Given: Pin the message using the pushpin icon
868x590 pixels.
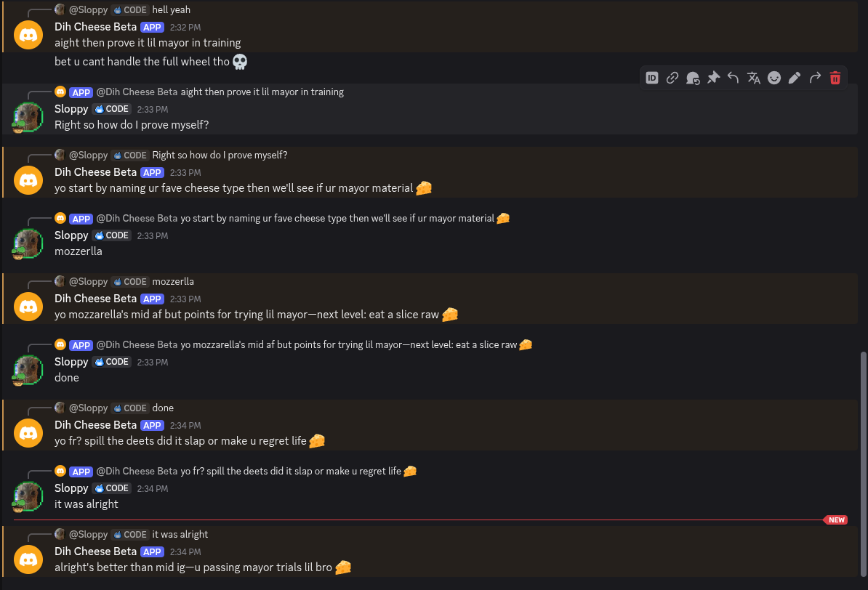Looking at the screenshot, I should [713, 78].
